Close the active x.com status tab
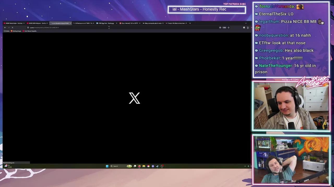The width and height of the screenshot is (334, 187). tap(70, 23)
